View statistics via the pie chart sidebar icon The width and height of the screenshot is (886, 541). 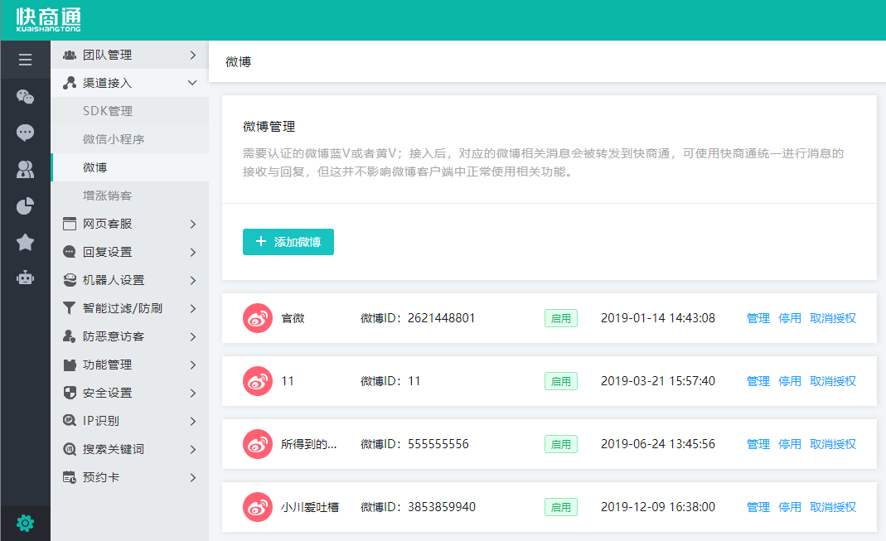pos(25,205)
